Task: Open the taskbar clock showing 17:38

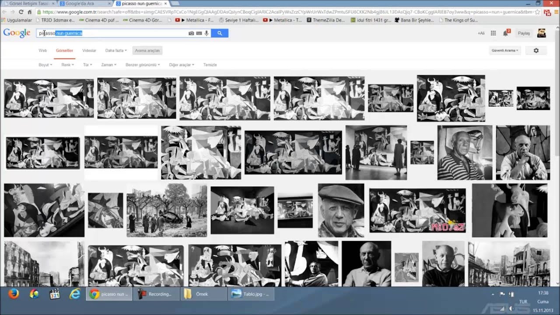Action: [543, 293]
